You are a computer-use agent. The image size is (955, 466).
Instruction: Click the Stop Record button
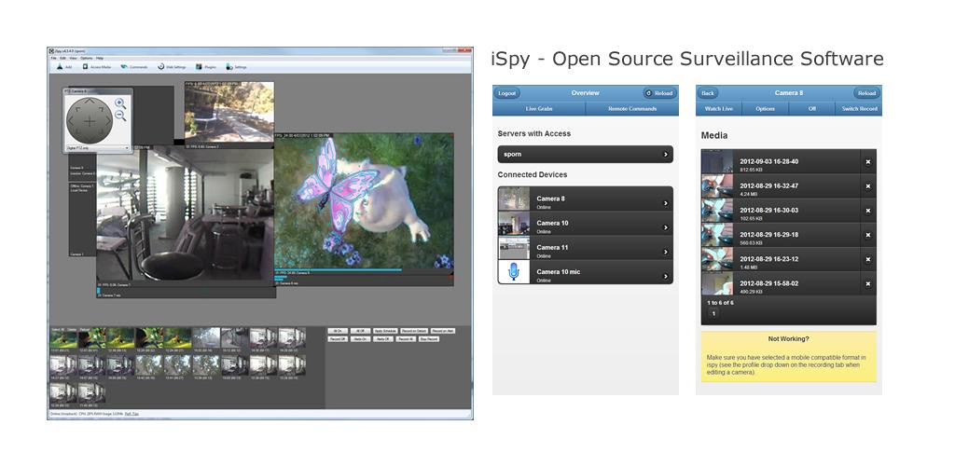429,339
